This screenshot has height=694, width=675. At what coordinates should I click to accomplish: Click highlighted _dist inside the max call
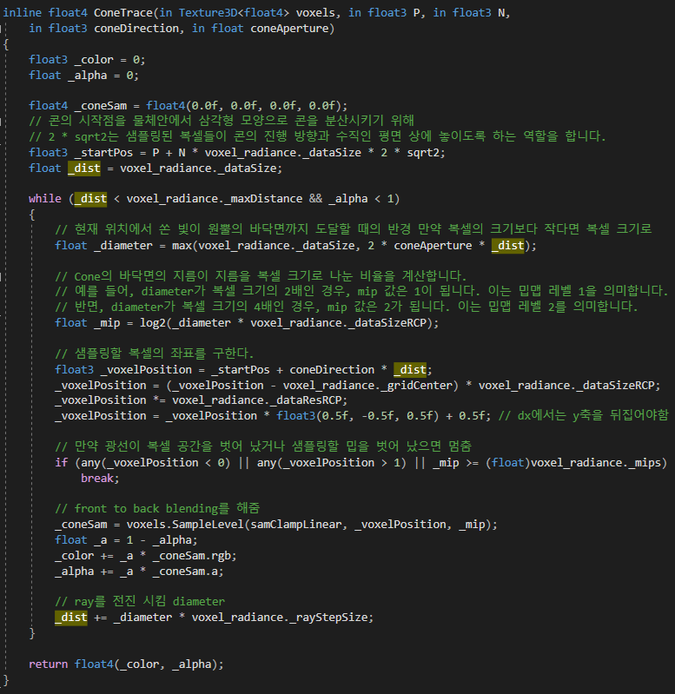click(507, 246)
